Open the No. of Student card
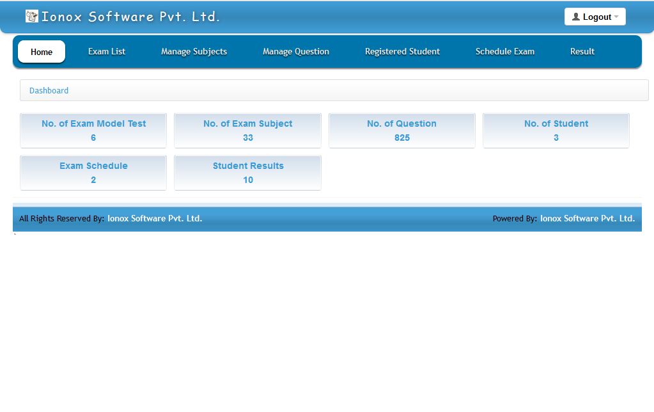 point(556,130)
